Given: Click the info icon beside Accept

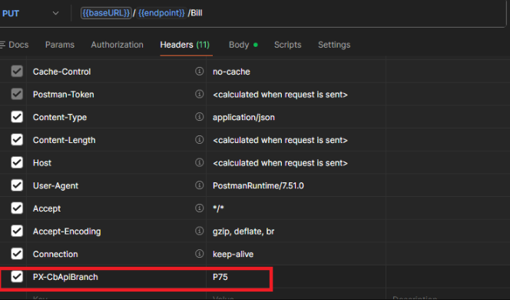Looking at the screenshot, I should tap(199, 208).
